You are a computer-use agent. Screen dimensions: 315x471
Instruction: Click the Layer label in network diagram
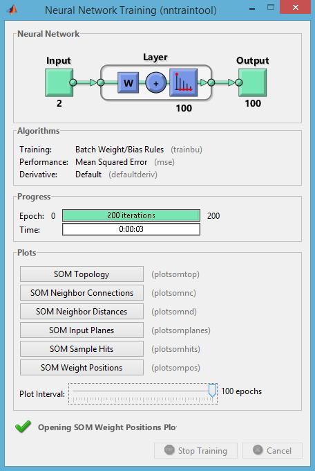point(155,57)
